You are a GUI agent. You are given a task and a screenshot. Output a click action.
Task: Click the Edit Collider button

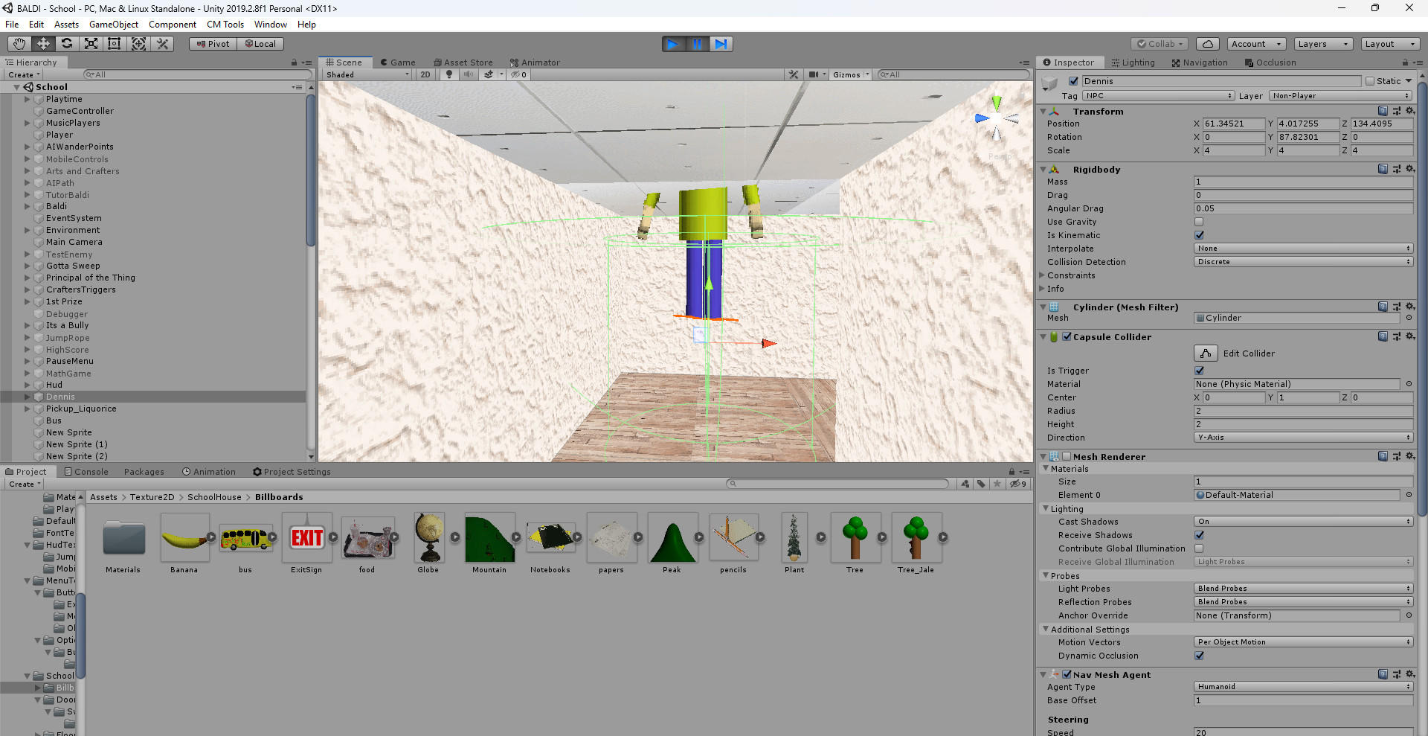[1206, 353]
